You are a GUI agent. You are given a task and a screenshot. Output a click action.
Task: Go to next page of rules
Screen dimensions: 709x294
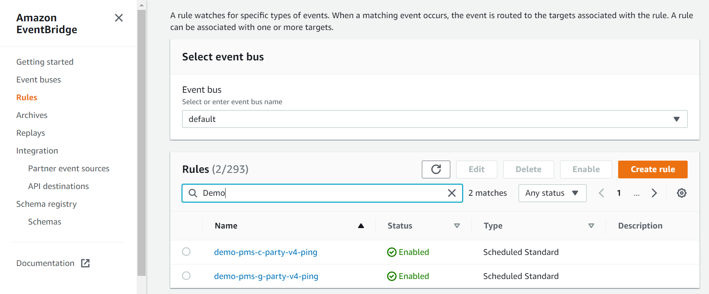[x=654, y=193]
